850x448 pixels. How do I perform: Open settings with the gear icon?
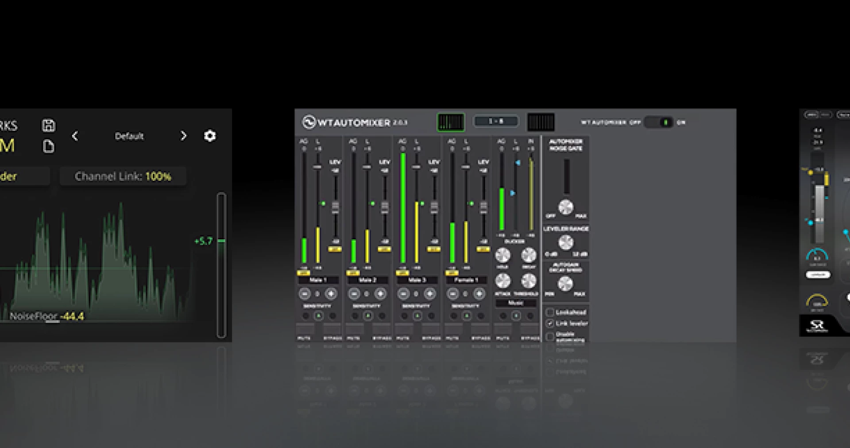pos(210,136)
